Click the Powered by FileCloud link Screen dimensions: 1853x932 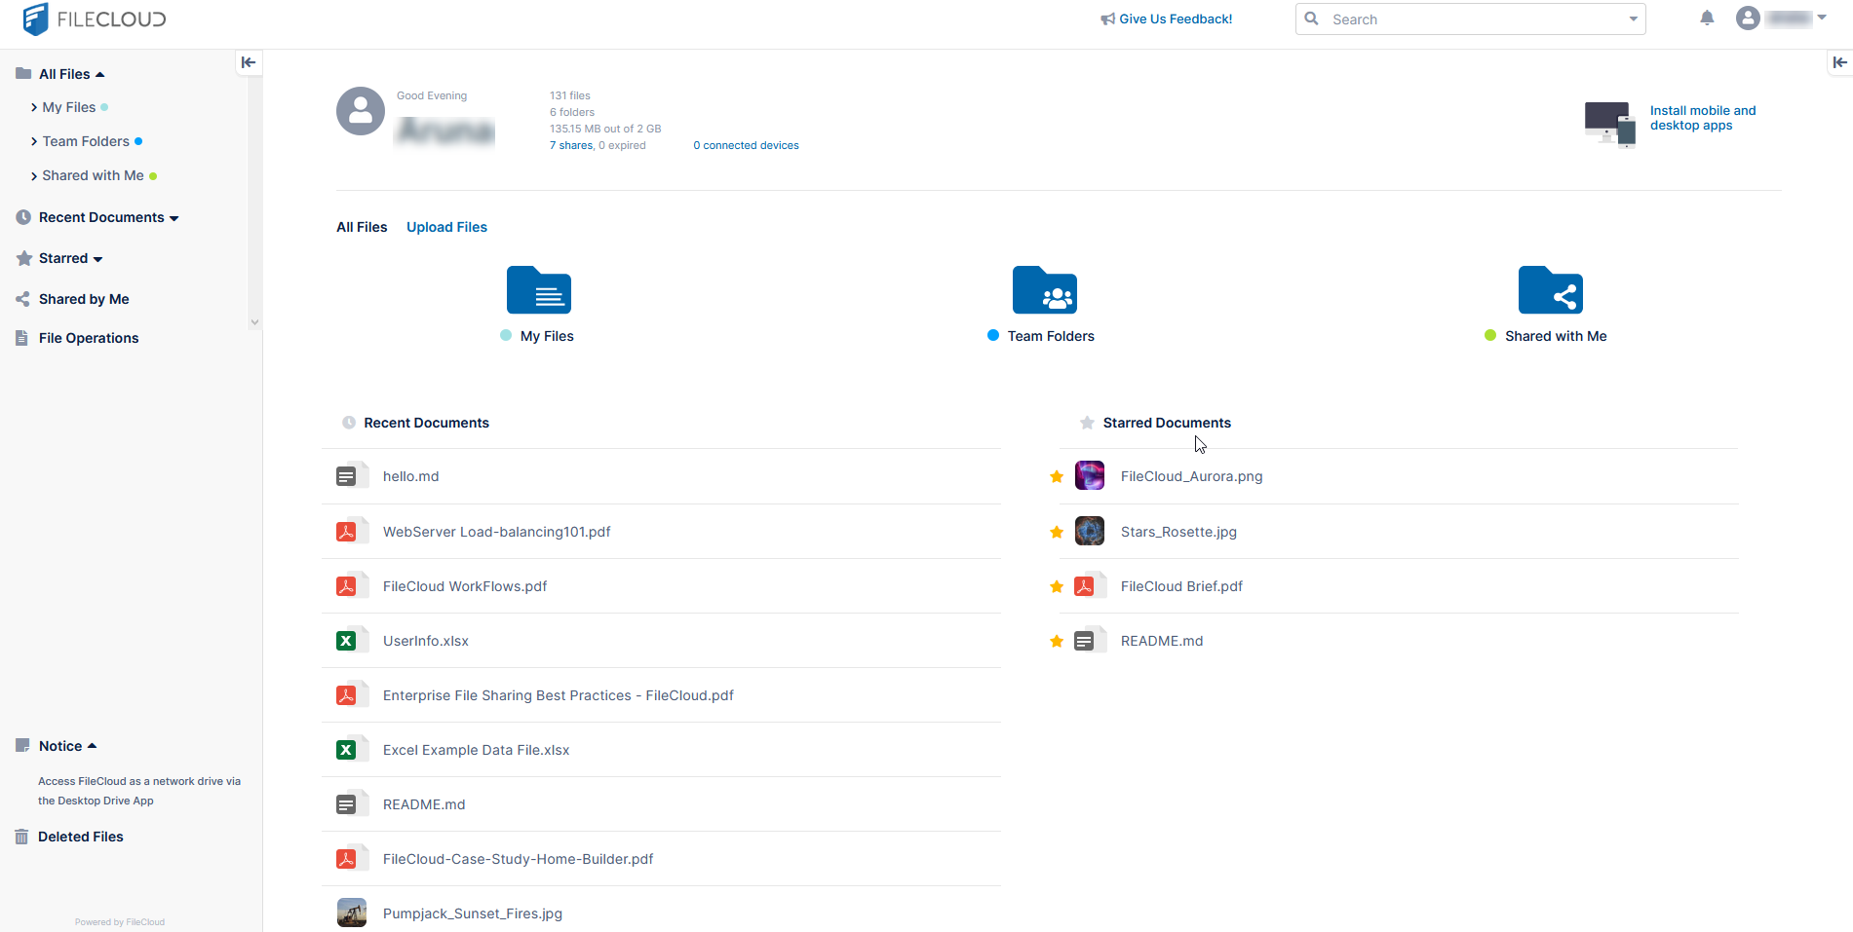coord(120,922)
